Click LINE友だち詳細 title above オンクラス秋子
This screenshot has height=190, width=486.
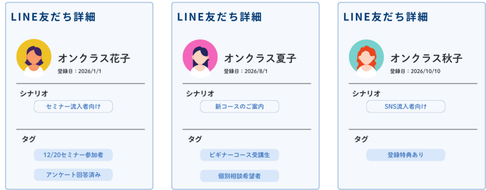click(385, 17)
